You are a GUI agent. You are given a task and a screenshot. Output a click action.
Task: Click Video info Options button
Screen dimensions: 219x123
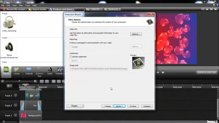click(x=136, y=34)
